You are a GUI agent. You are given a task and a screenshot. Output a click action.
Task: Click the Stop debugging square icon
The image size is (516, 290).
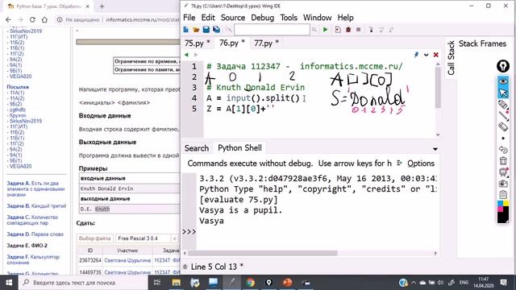(358, 30)
